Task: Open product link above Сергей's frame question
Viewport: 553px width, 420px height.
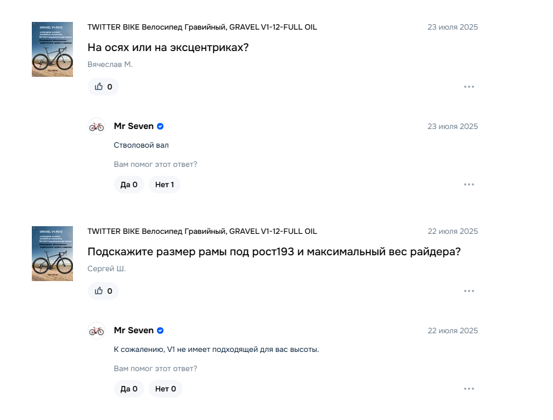Action: pos(202,231)
